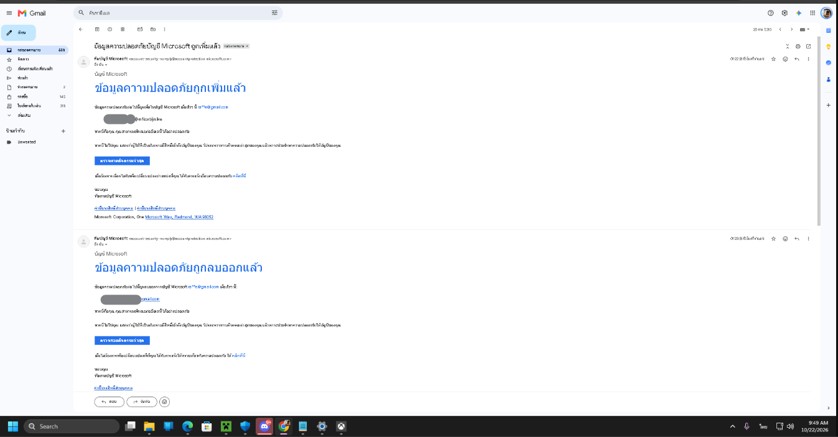Show recipient details of the second message
The image size is (838, 437).
click(106, 244)
